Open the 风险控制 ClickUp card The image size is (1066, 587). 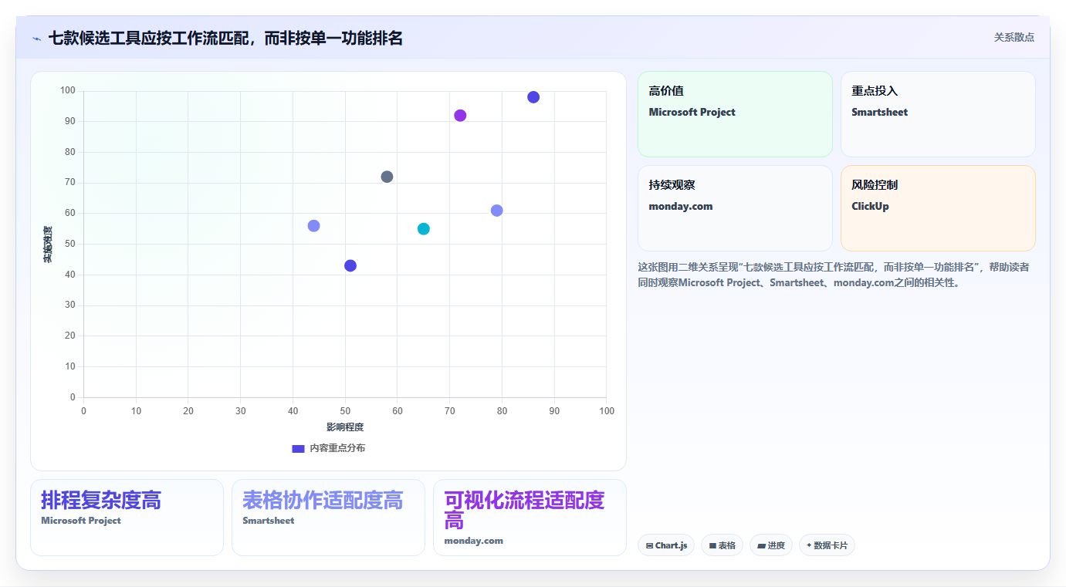[x=938, y=208]
